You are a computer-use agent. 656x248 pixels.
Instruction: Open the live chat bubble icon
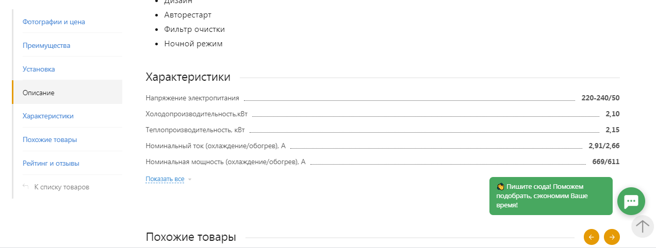pyautogui.click(x=631, y=201)
